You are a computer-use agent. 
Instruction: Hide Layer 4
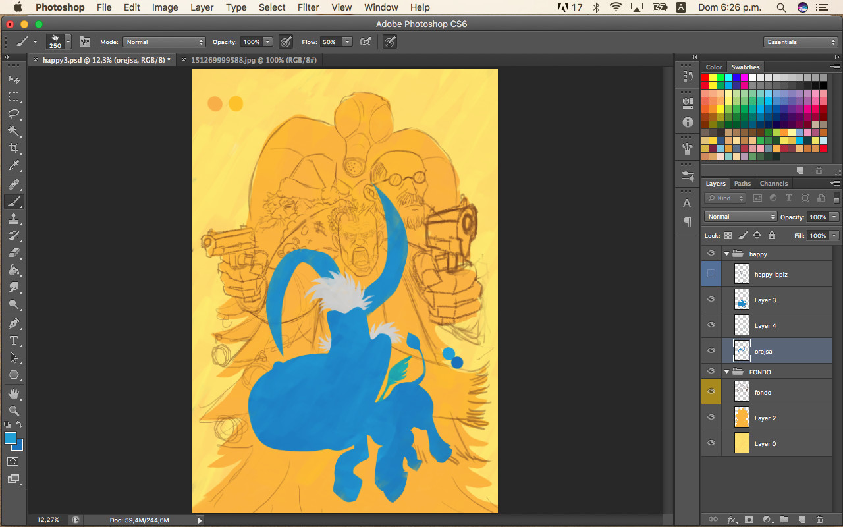coord(711,325)
